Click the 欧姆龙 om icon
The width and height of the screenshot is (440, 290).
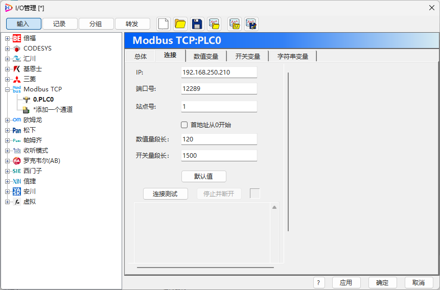click(17, 120)
